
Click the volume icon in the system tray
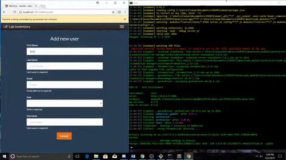pyautogui.click(x=261, y=156)
